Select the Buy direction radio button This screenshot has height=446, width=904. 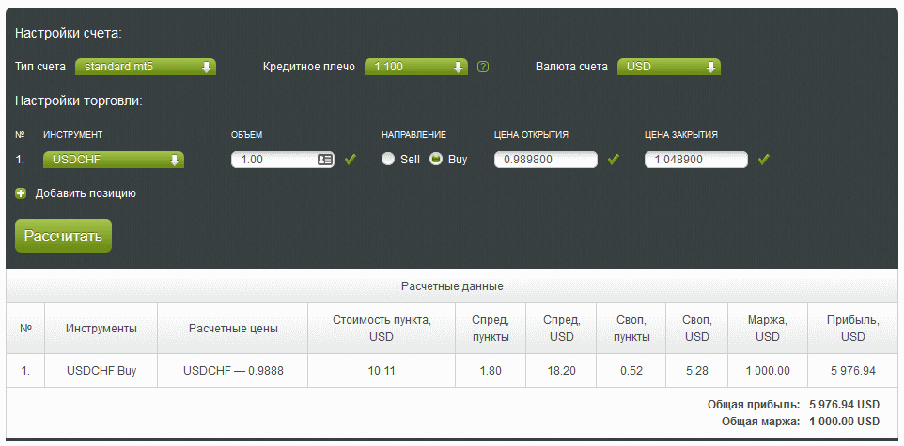(x=436, y=160)
